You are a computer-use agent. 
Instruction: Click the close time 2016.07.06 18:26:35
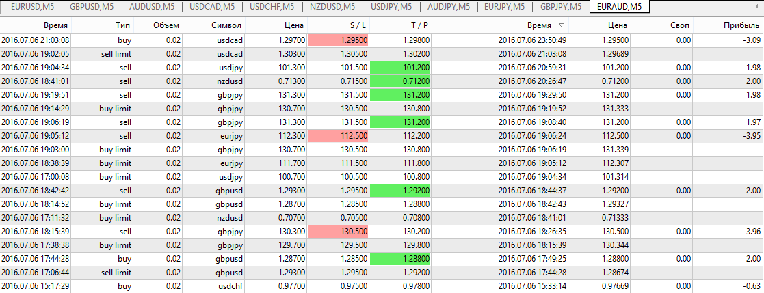pyautogui.click(x=533, y=231)
